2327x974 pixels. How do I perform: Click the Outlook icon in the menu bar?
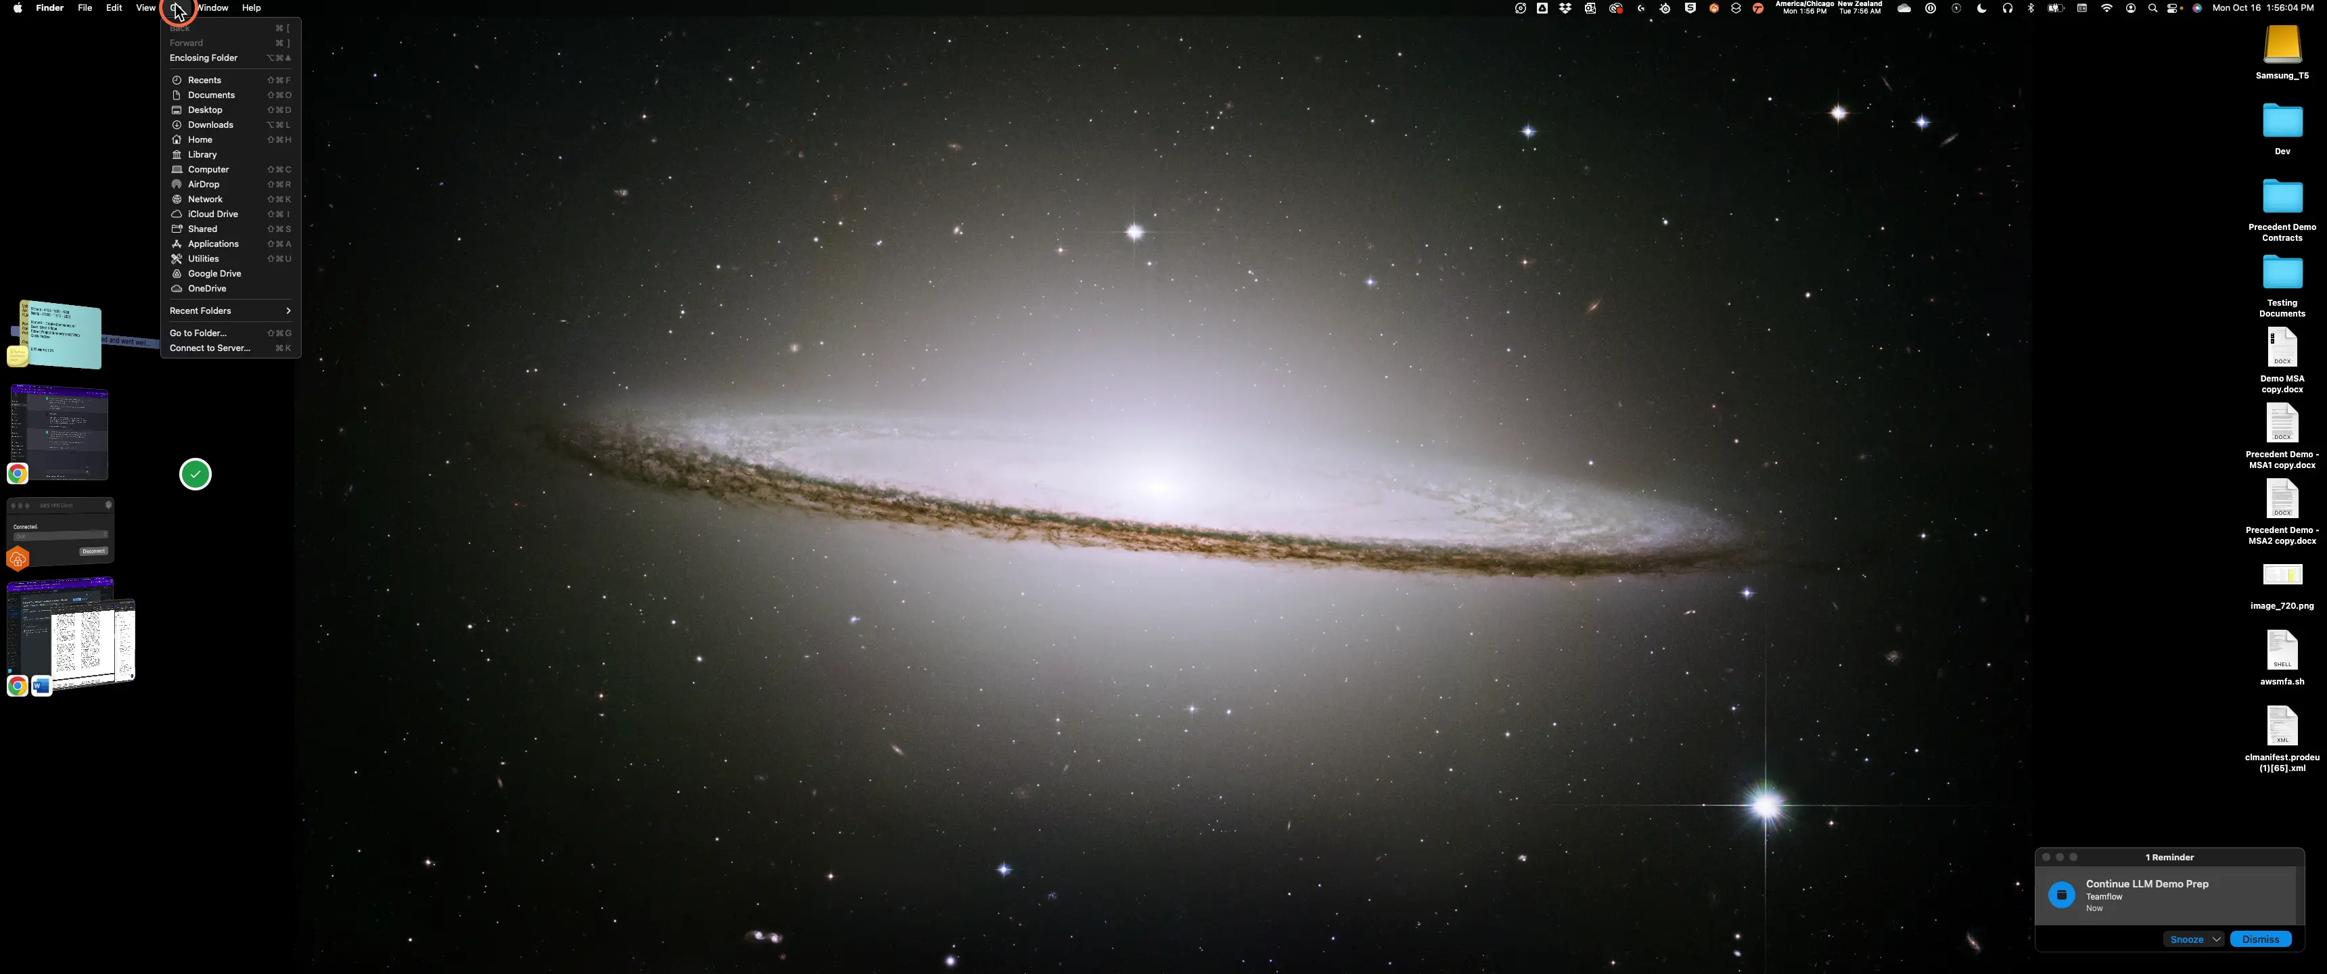(x=1590, y=8)
